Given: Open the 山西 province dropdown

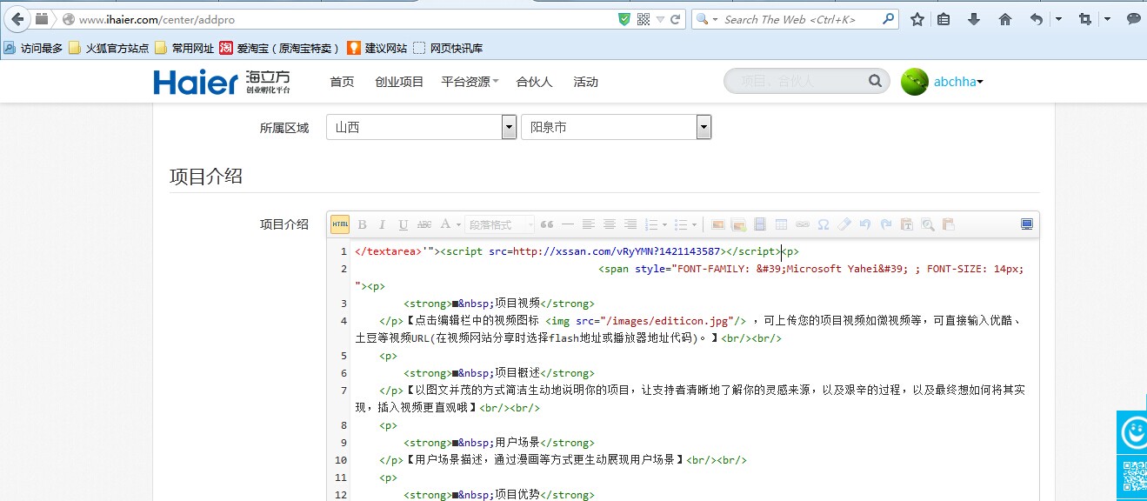Looking at the screenshot, I should pos(422,127).
